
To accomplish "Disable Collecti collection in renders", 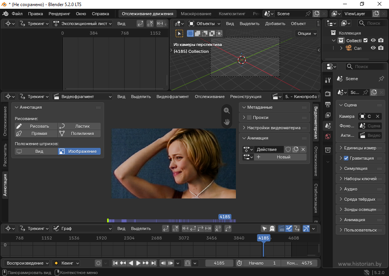I will tap(381, 40).
